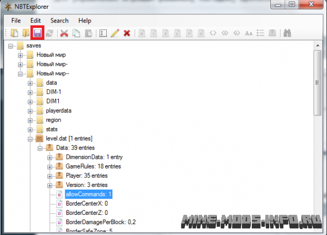Screen dimensions: 327x235
Task: Click the Cut scissors icon
Action: pyautogui.click(x=64, y=33)
